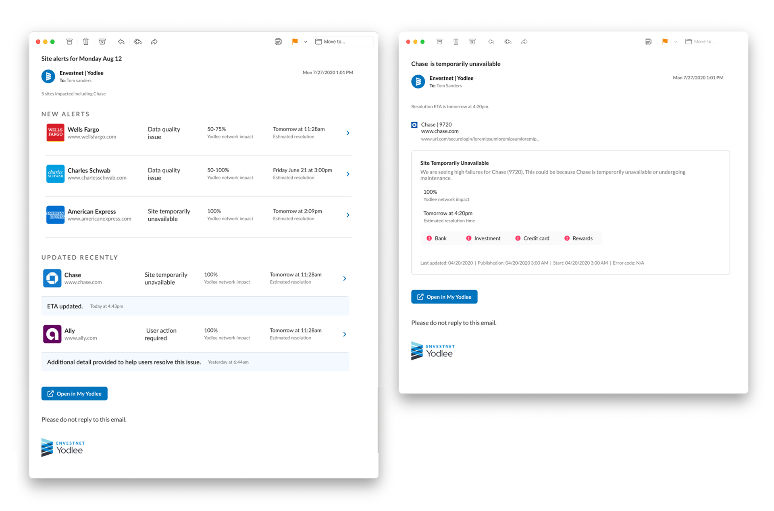The height and width of the screenshot is (511, 774).
Task: Expand the Wells Fargo alert chevron
Action: pos(348,133)
